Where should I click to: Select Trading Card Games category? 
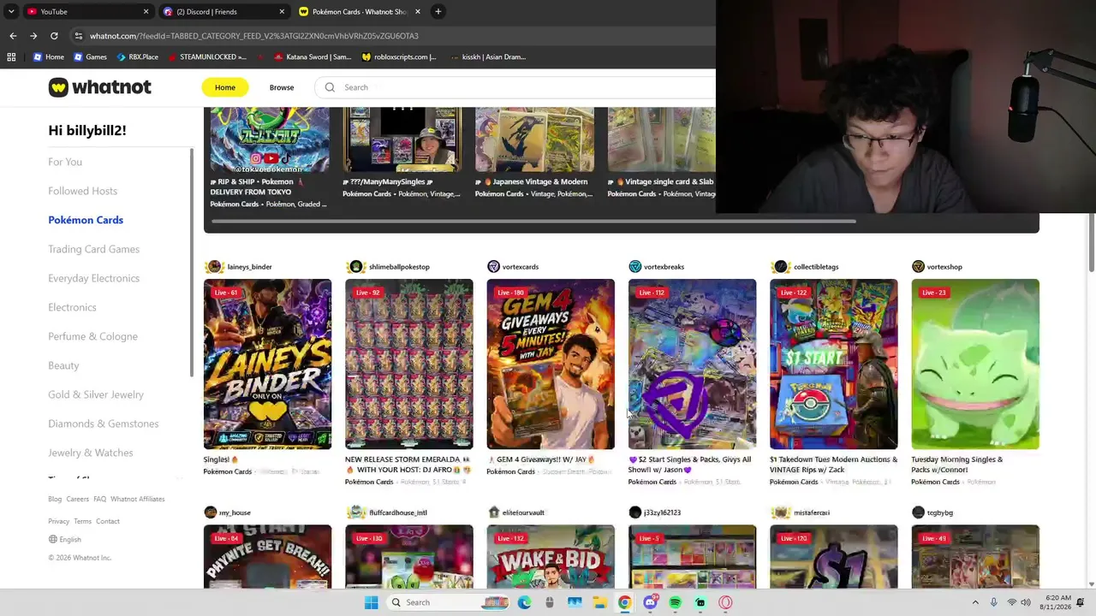click(x=94, y=249)
